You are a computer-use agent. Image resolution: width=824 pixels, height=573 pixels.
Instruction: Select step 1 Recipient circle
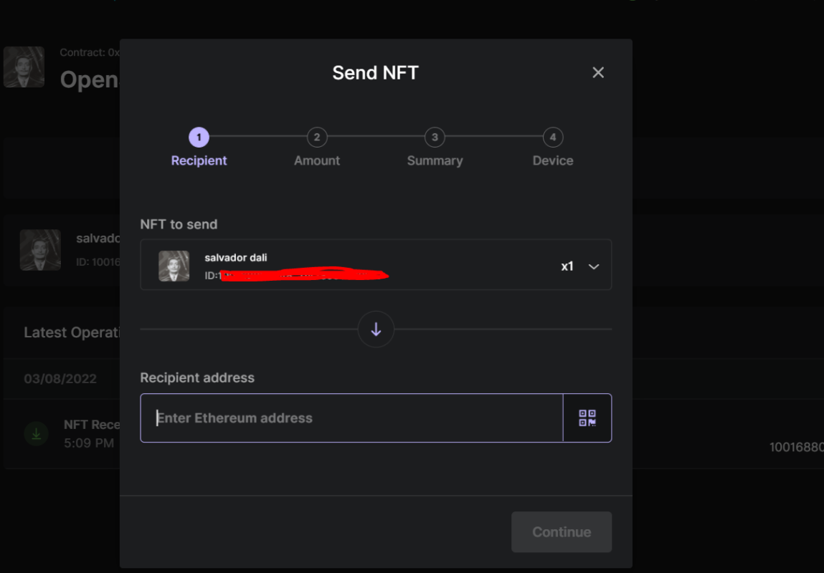(x=199, y=138)
